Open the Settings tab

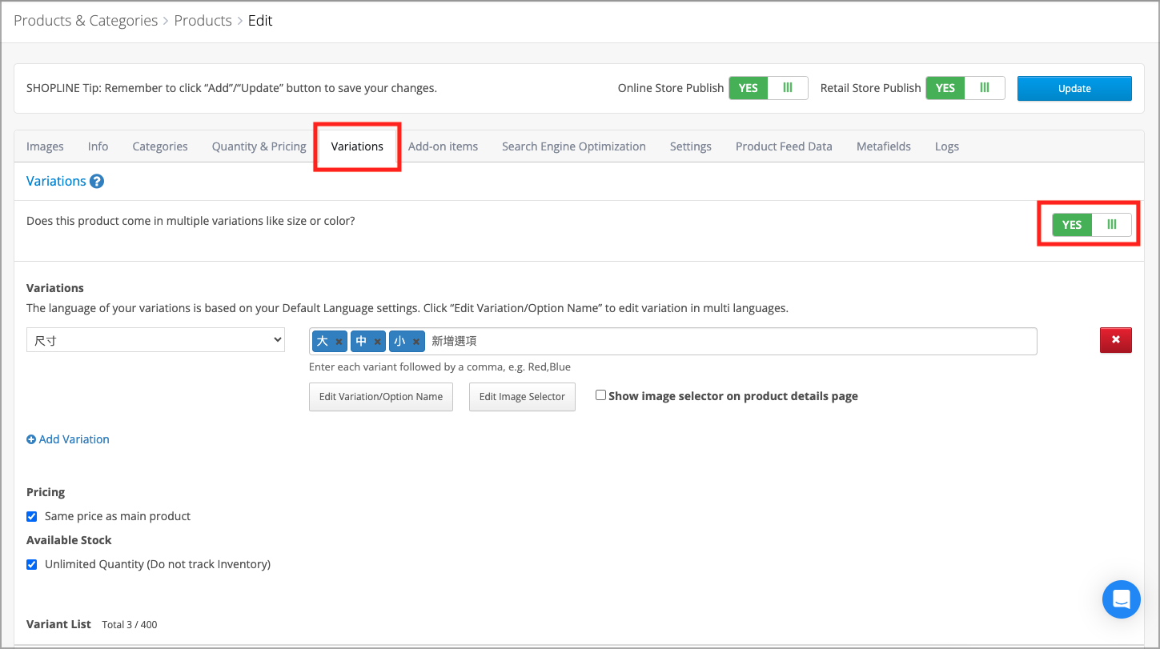pyautogui.click(x=690, y=146)
